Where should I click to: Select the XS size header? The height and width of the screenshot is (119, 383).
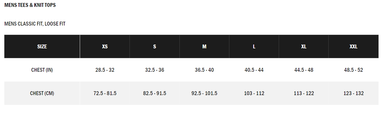coord(105,46)
